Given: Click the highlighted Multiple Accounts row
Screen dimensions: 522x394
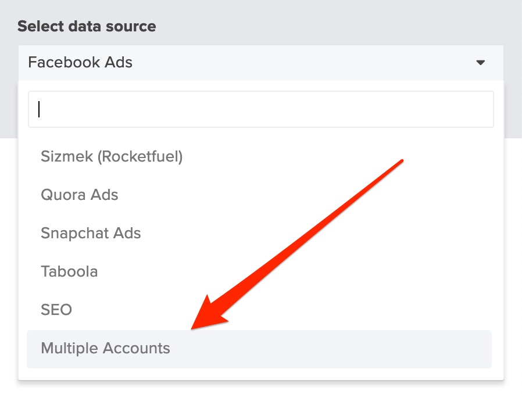Looking at the screenshot, I should (x=259, y=349).
